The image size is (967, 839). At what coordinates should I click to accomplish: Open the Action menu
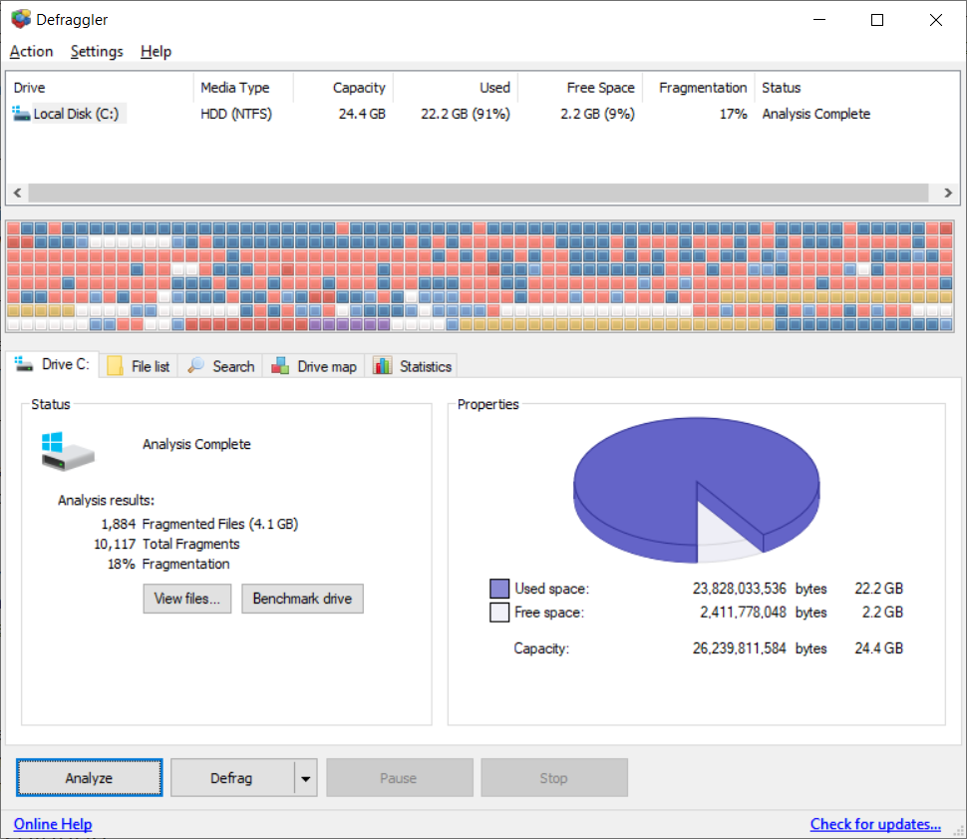tap(31, 51)
